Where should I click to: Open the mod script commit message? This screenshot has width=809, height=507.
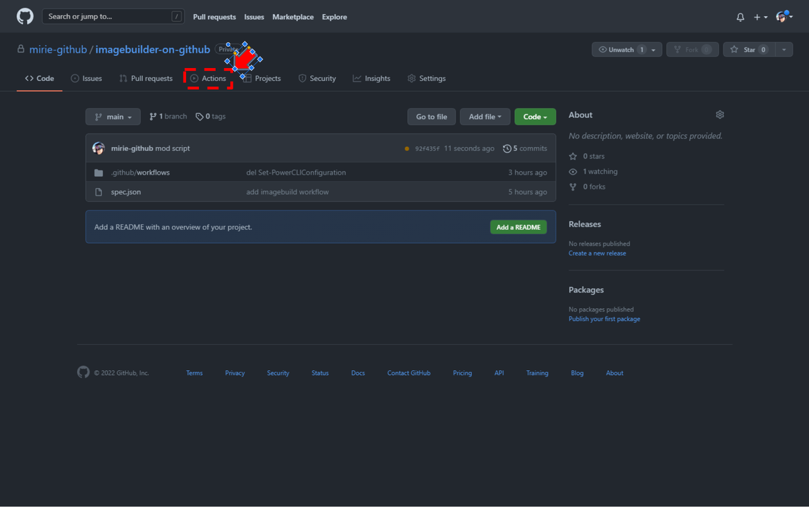pos(173,148)
